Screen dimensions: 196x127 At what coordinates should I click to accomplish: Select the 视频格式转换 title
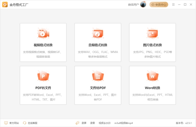point(43,45)
